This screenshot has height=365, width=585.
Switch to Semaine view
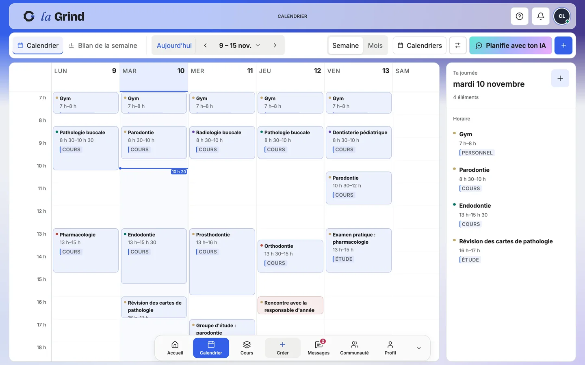[x=345, y=45]
